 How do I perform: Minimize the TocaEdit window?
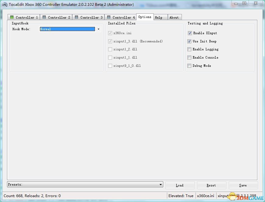[236, 4]
